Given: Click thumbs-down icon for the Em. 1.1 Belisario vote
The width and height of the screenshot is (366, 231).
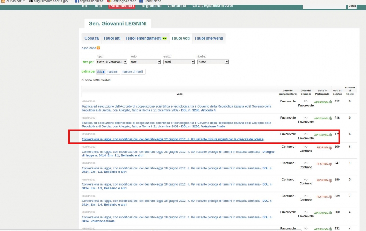Looking at the screenshot, I should pyautogui.click(x=330, y=148).
